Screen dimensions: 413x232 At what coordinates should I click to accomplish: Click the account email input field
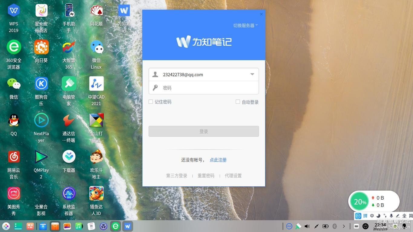click(x=204, y=74)
